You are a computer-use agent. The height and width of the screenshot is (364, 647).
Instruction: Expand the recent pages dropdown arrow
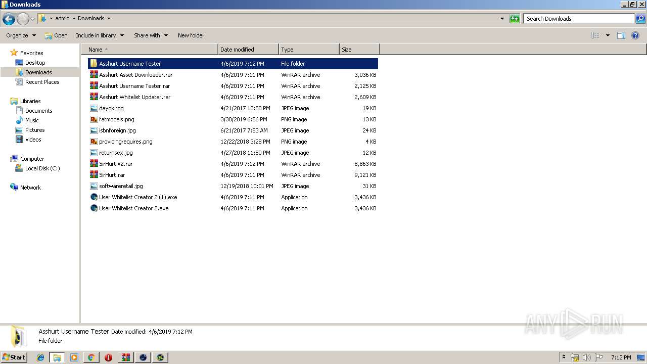(33, 19)
